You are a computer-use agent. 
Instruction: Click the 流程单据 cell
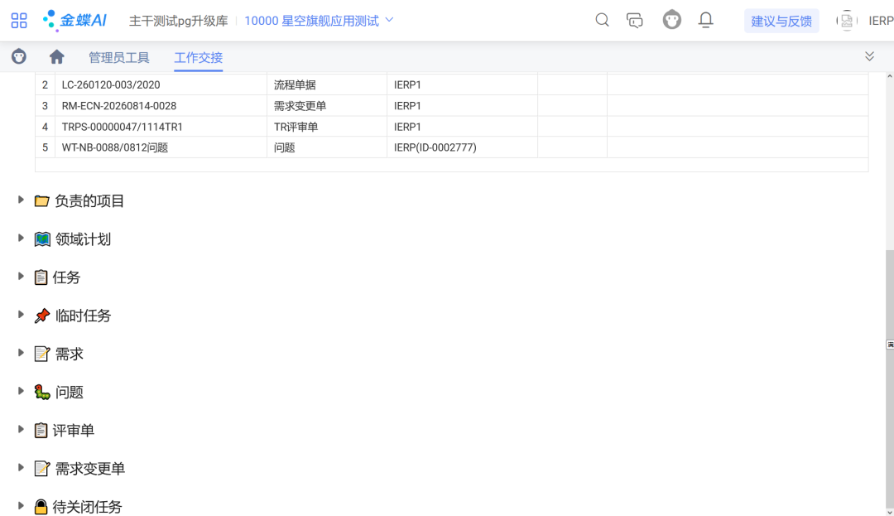pos(327,85)
